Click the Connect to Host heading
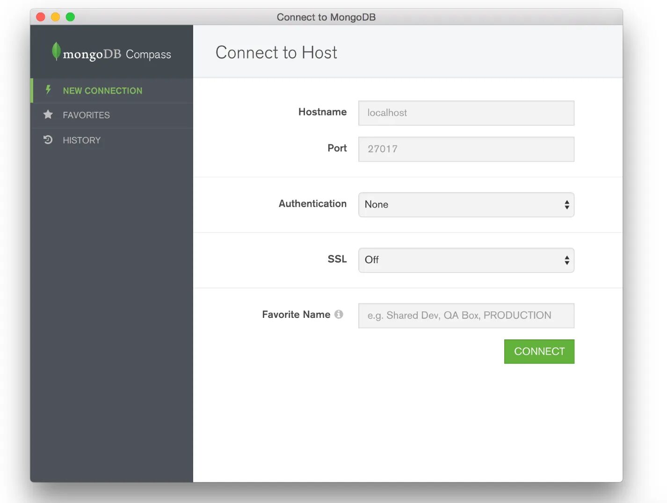This screenshot has height=503, width=667. [276, 52]
